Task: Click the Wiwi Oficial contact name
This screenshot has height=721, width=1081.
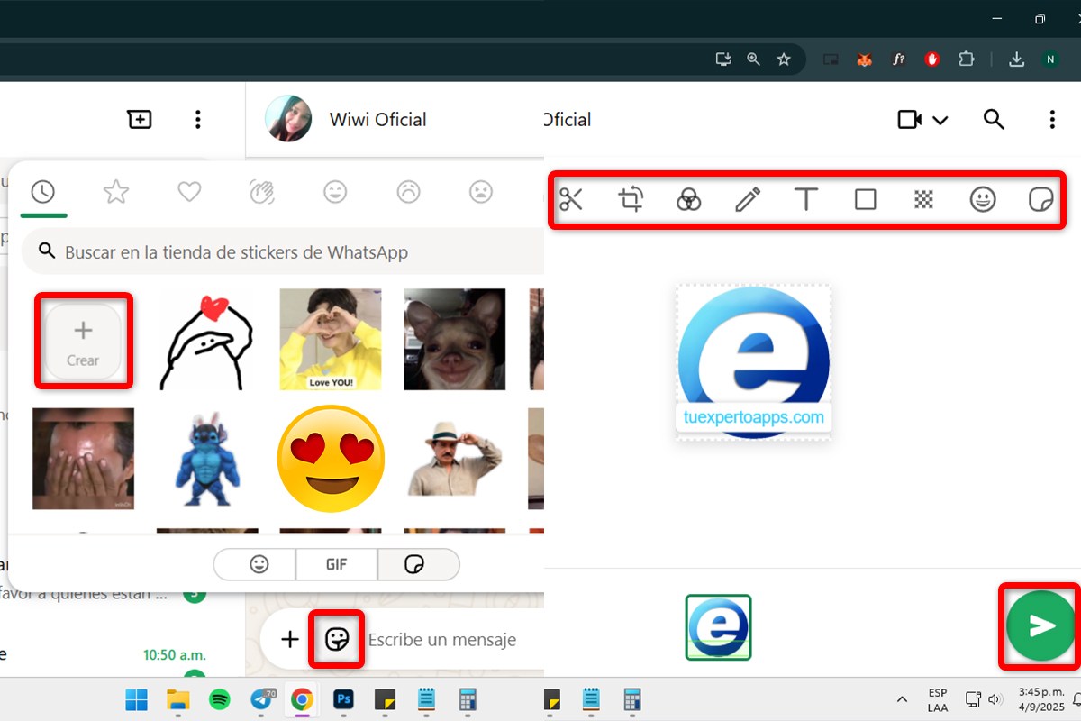Action: point(377,120)
